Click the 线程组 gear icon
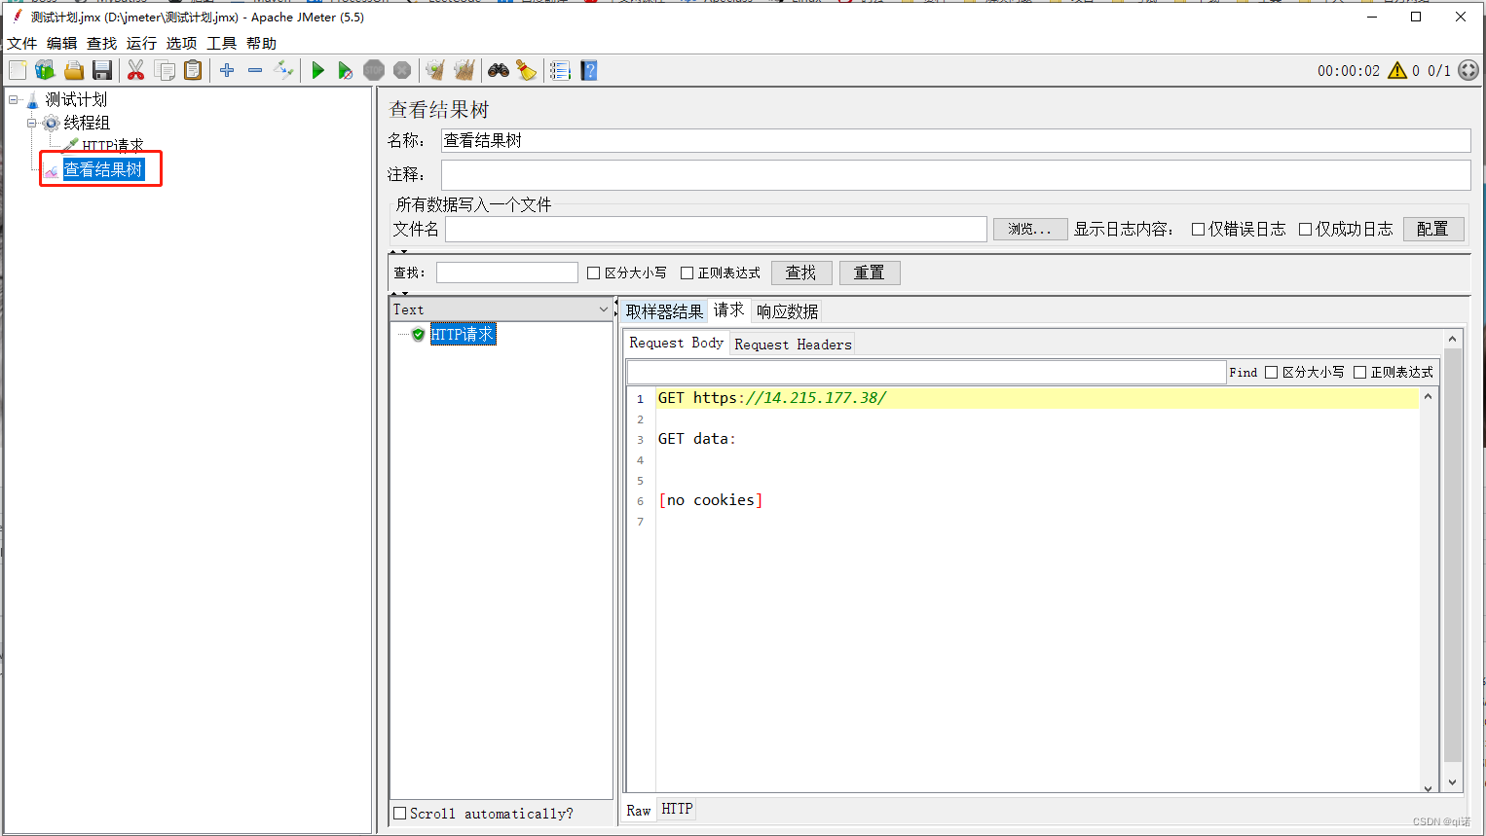This screenshot has height=836, width=1486. [51, 123]
